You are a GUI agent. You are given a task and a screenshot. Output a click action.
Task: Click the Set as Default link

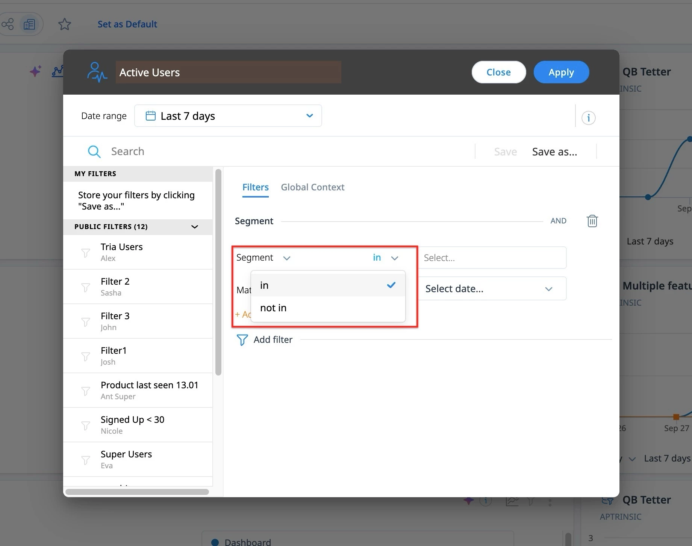[x=127, y=24]
